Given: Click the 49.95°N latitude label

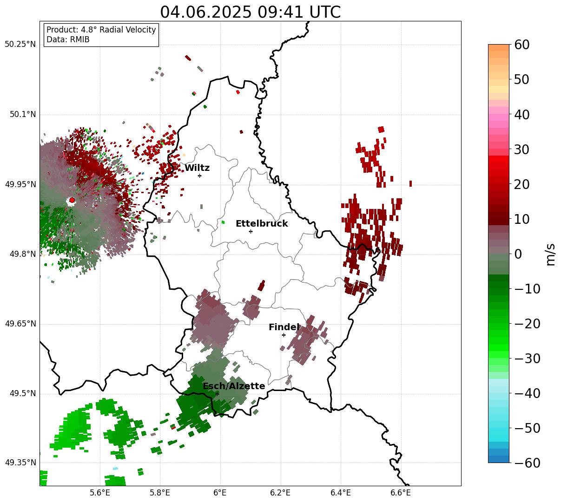Looking at the screenshot, I should point(20,184).
